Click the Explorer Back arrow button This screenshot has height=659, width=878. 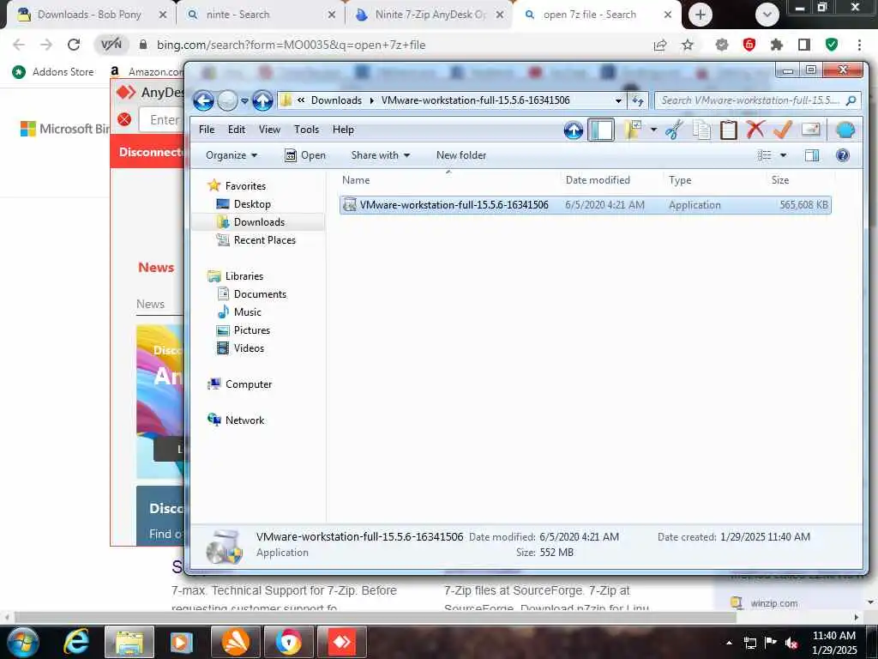(203, 101)
